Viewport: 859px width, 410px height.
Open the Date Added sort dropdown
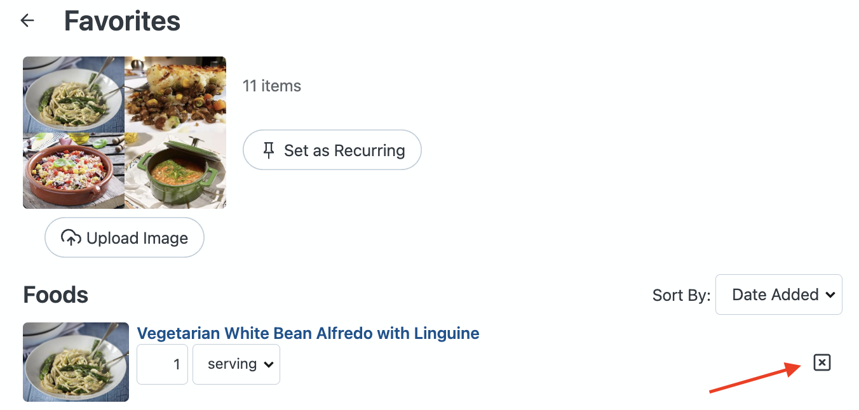coord(778,294)
